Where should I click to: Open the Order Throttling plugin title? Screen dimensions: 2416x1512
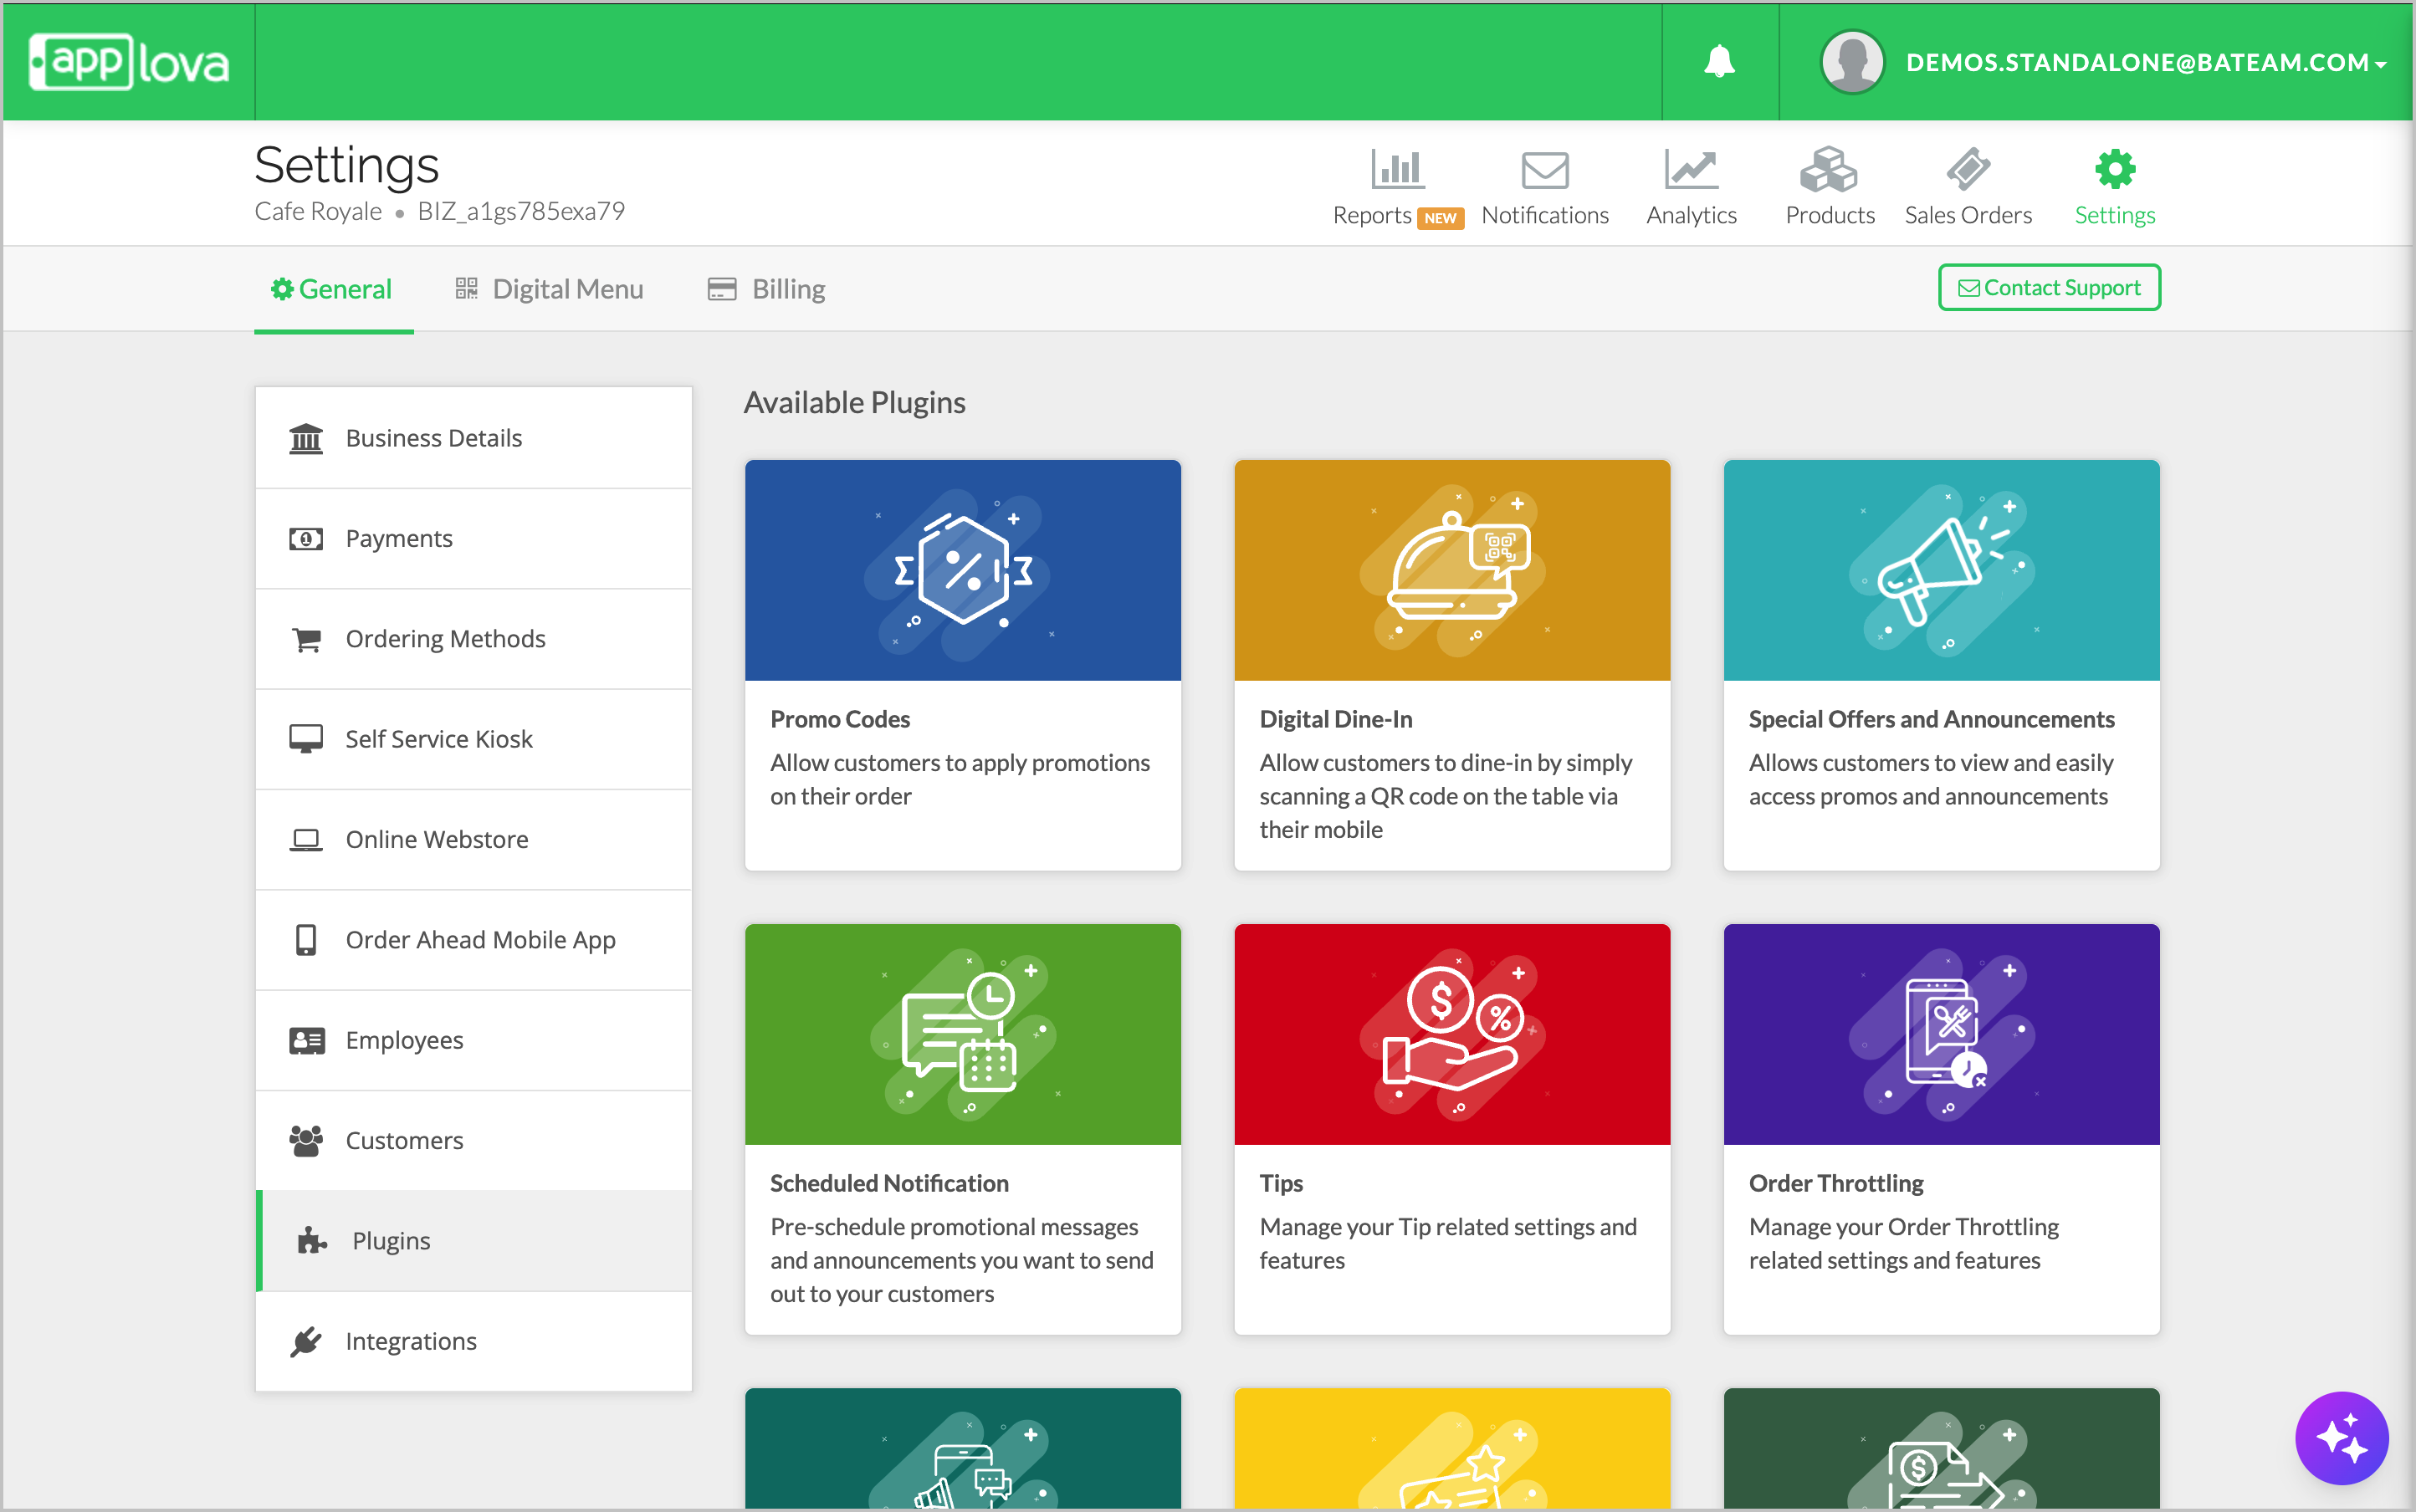[x=1835, y=1183]
